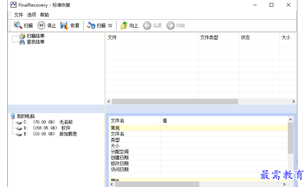This screenshot has width=307, height=187.
Task: Click the E: drive disk icon
Action: [x=19, y=135]
